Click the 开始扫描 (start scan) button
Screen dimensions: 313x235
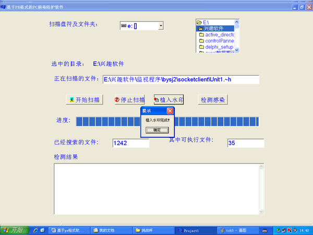(x=85, y=100)
